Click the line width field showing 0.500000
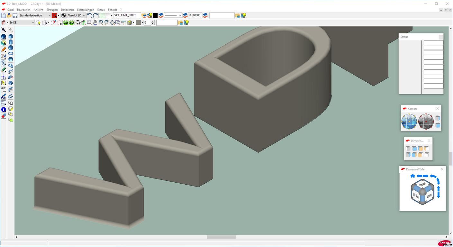Image resolution: width=453 pixels, height=247 pixels. tap(195, 15)
